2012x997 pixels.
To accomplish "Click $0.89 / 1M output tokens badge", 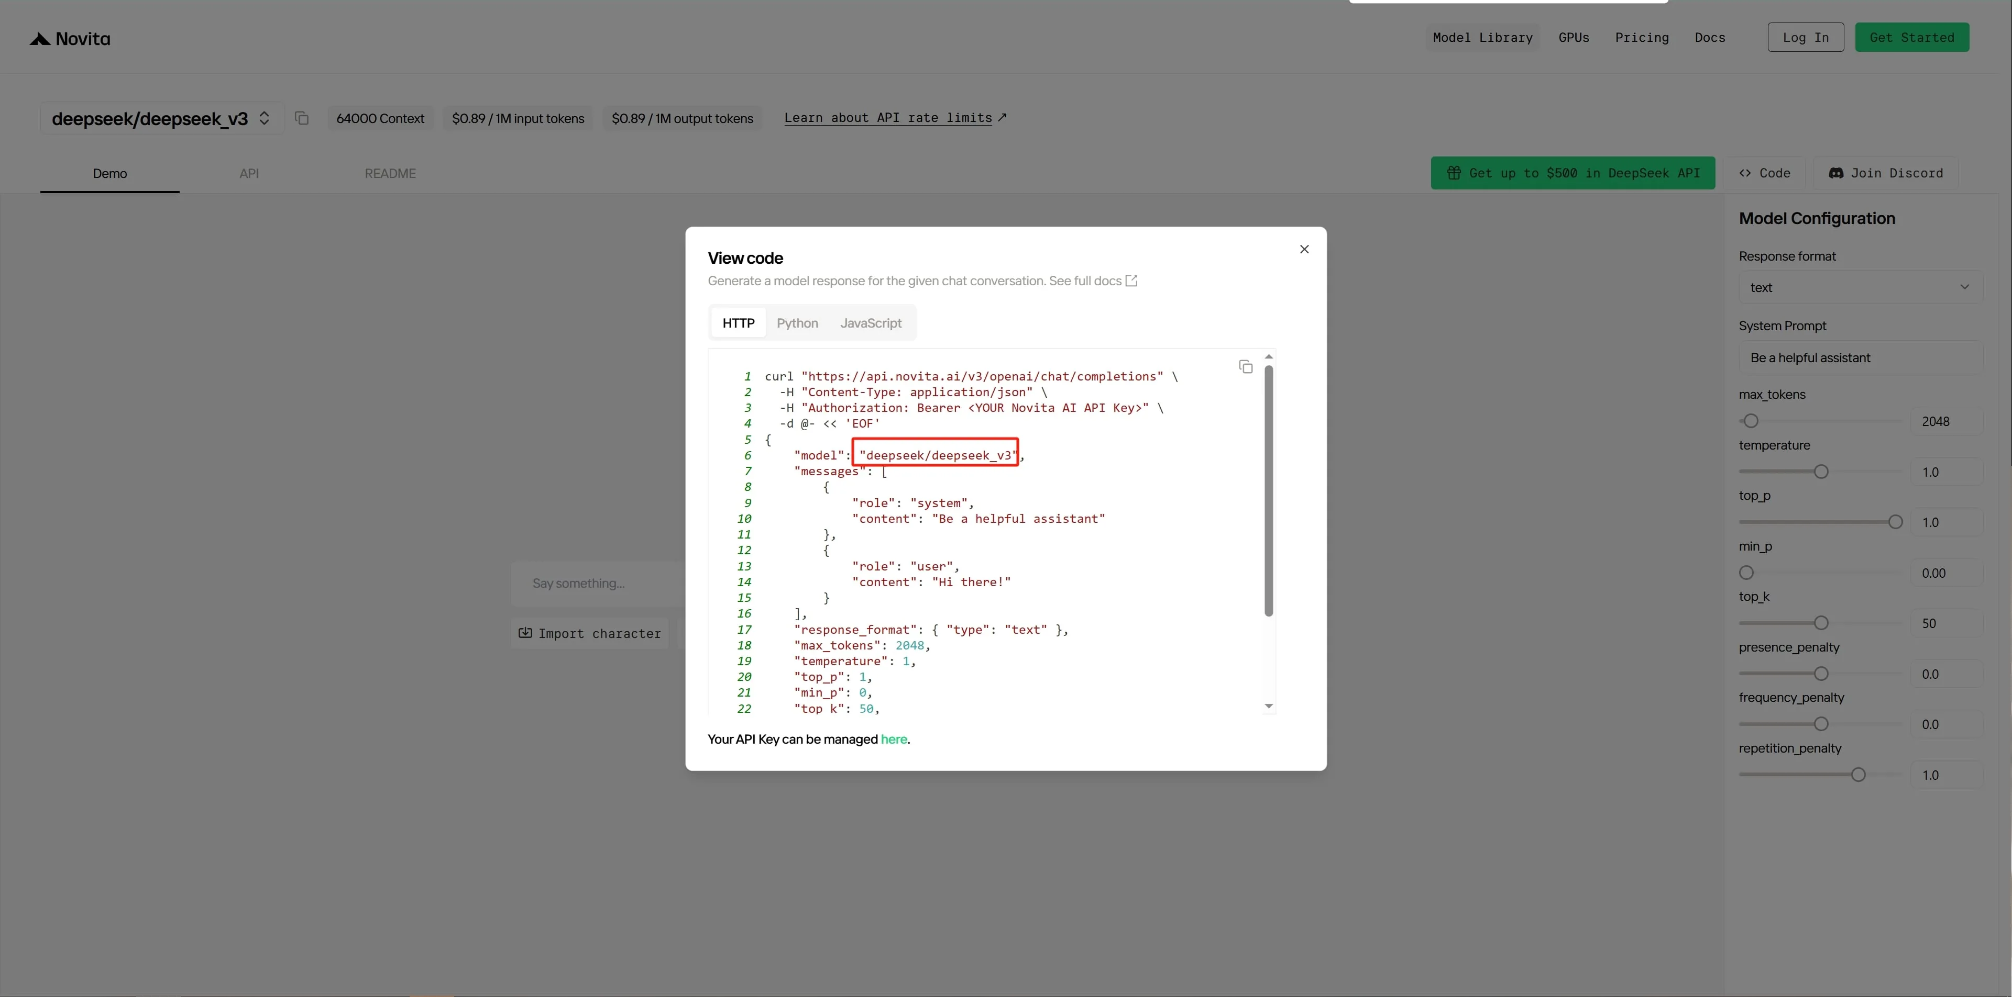I will pyautogui.click(x=682, y=118).
